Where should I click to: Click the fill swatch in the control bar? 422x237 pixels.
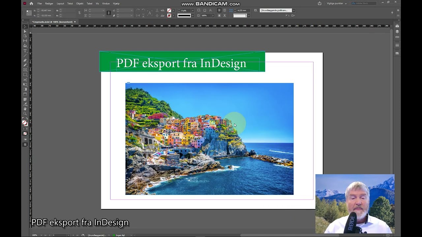[x=169, y=11]
